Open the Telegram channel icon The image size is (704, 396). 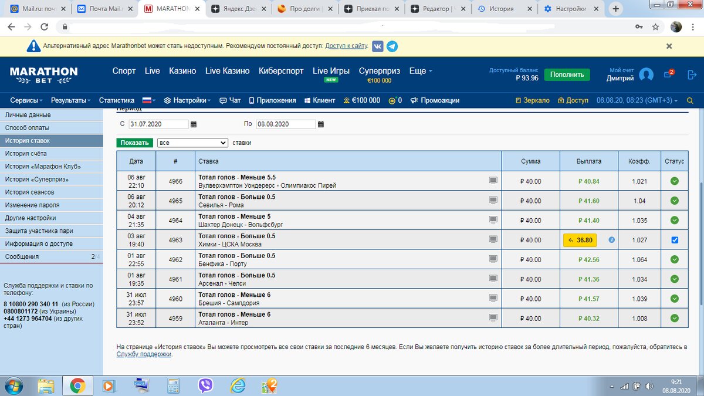pos(392,46)
